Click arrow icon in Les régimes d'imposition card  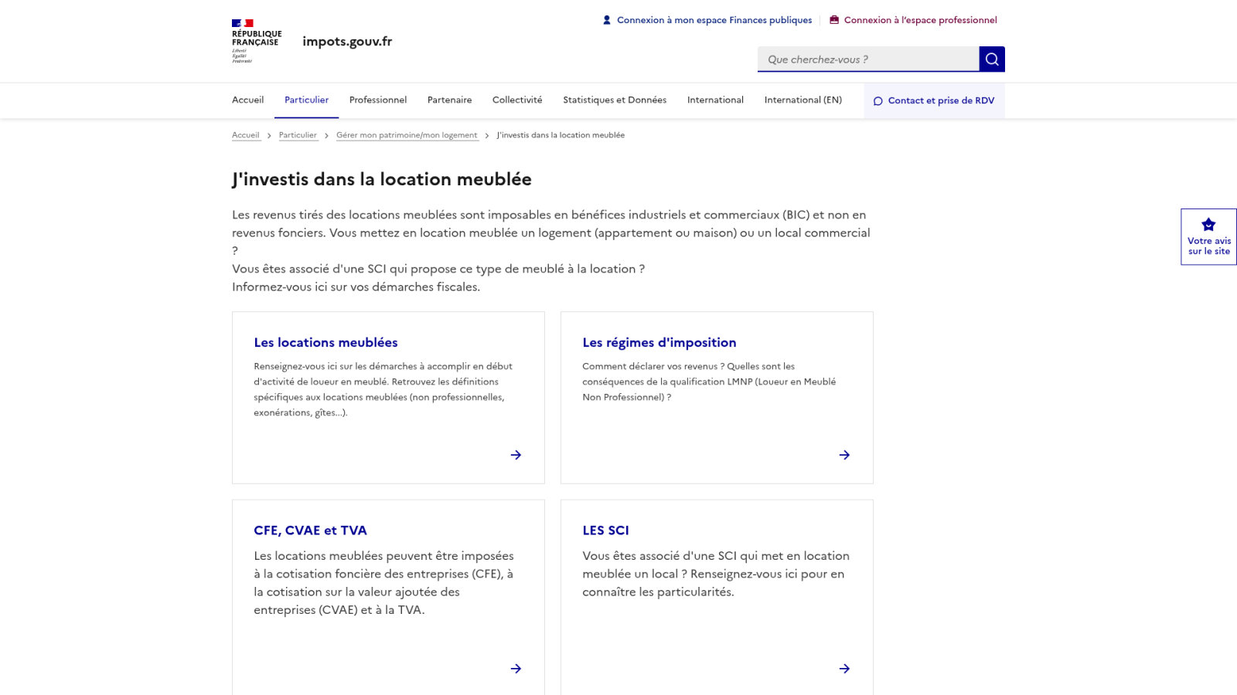pos(844,455)
